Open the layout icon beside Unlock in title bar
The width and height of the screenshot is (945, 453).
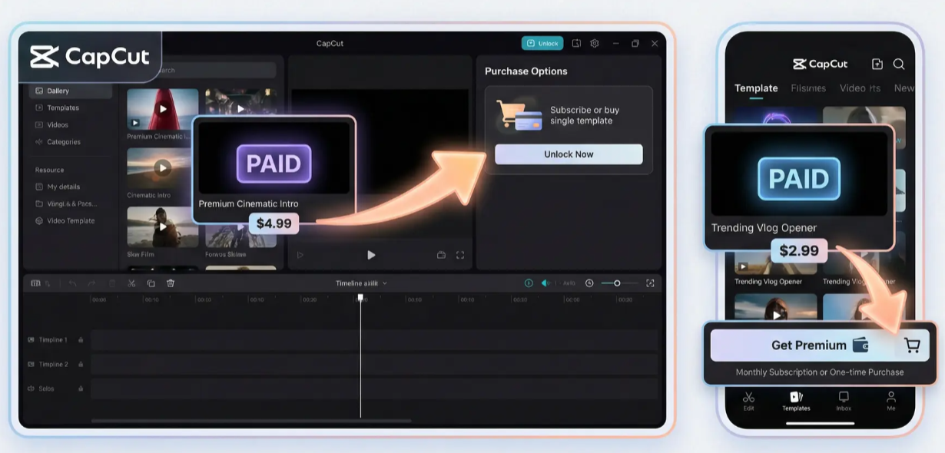tap(576, 44)
